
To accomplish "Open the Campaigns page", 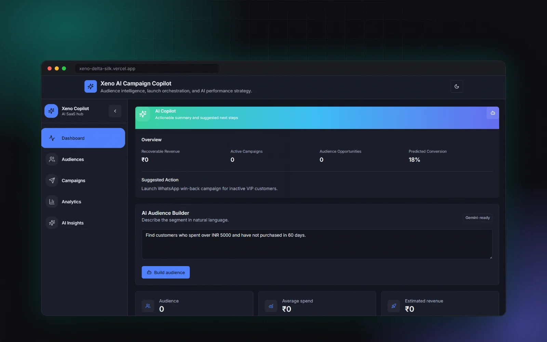I will 83,181.
